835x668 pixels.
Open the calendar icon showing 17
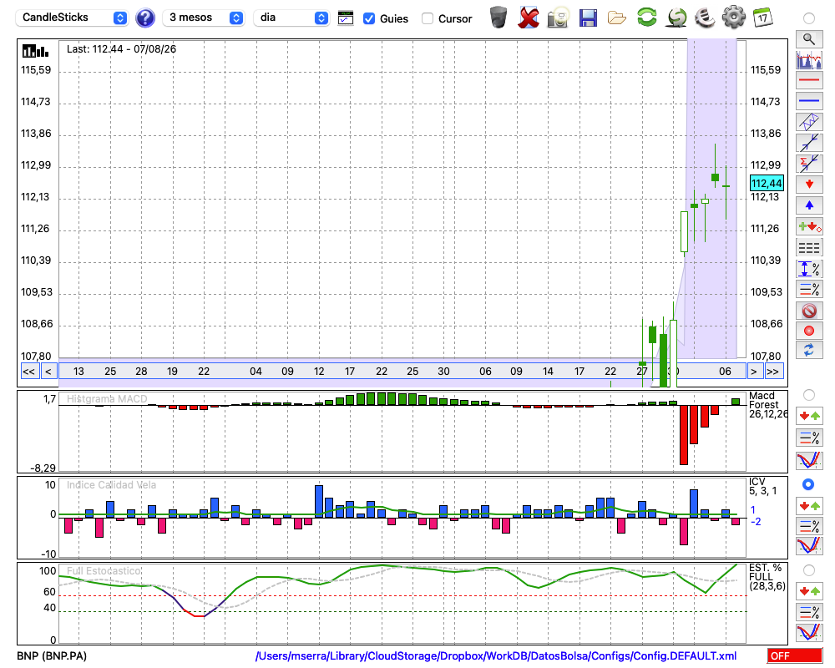pyautogui.click(x=762, y=18)
